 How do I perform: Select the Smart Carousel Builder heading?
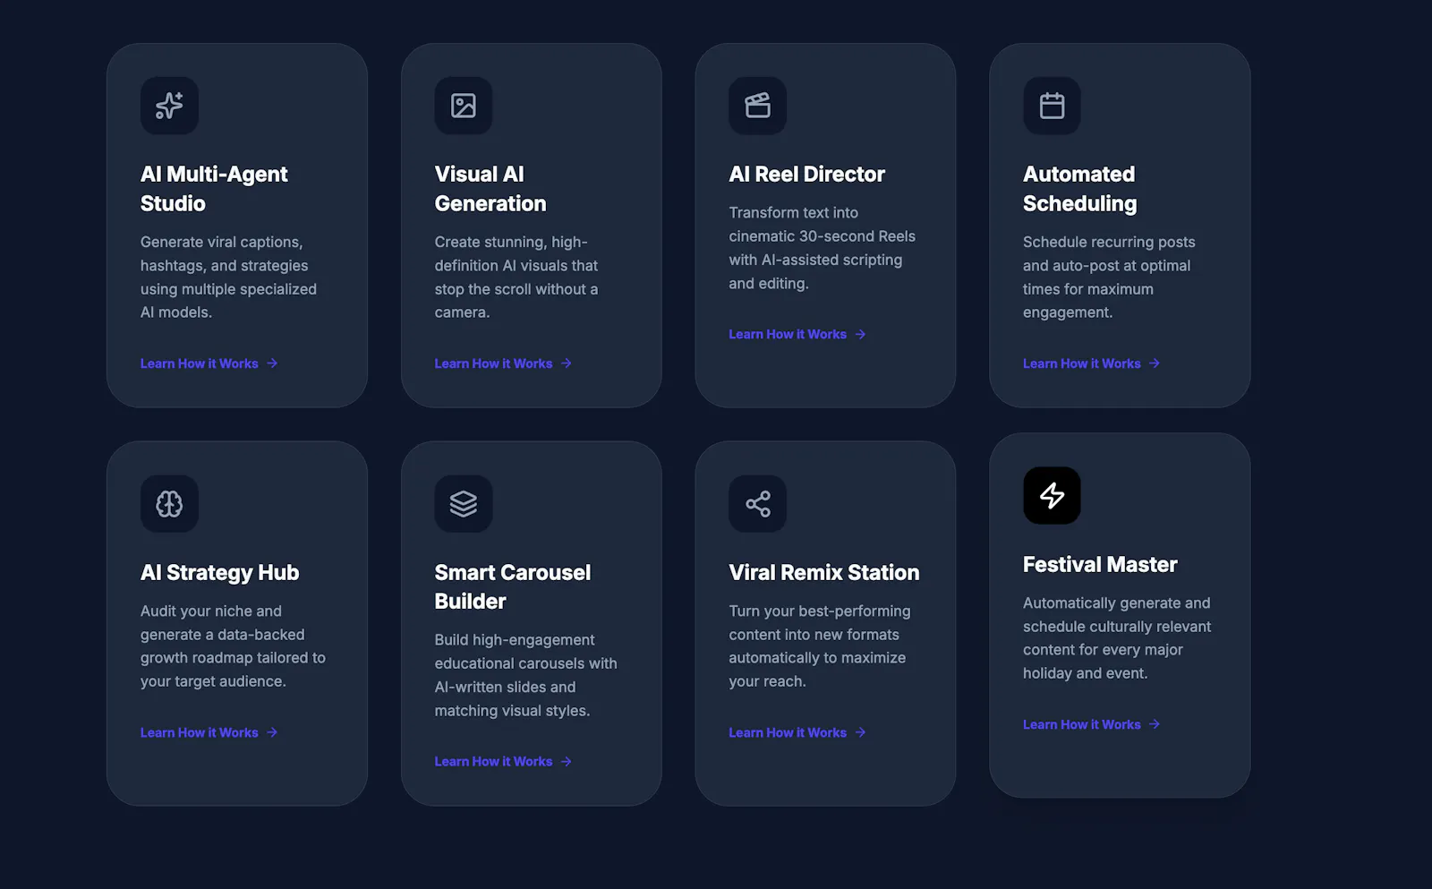pyautogui.click(x=513, y=587)
